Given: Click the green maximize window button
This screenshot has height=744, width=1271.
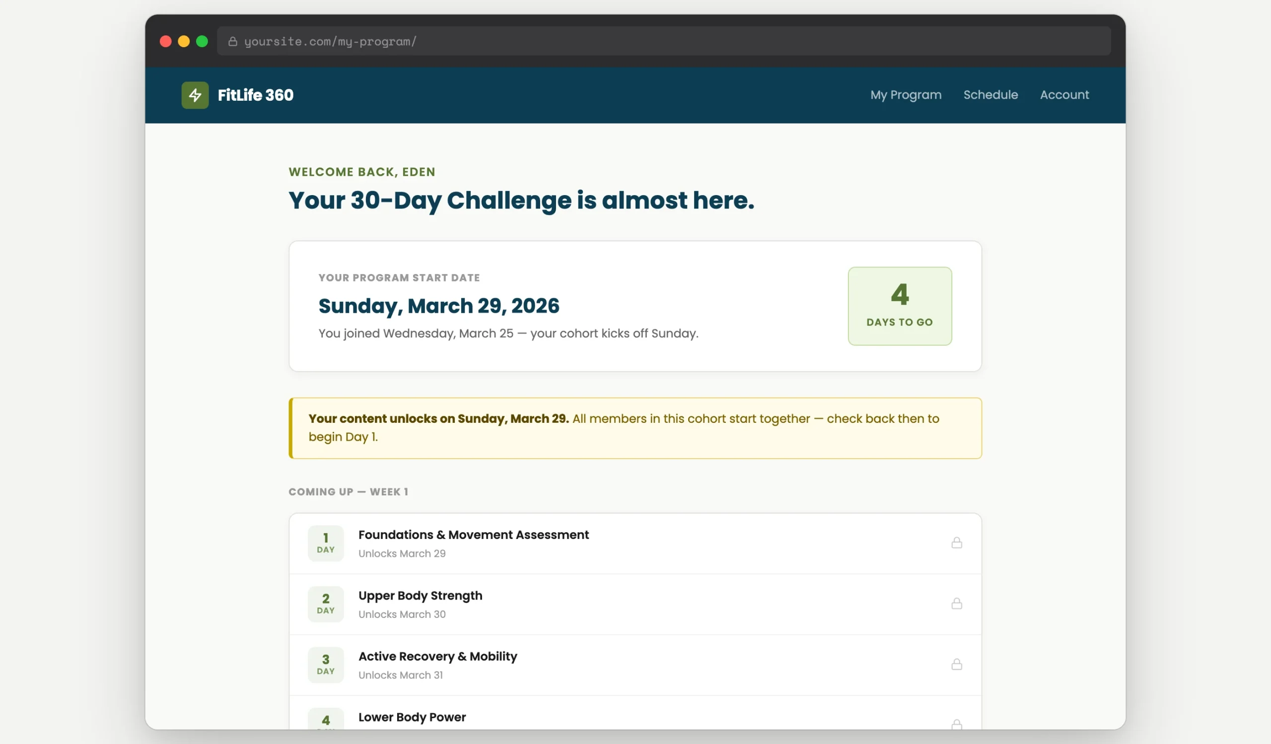Looking at the screenshot, I should point(202,41).
